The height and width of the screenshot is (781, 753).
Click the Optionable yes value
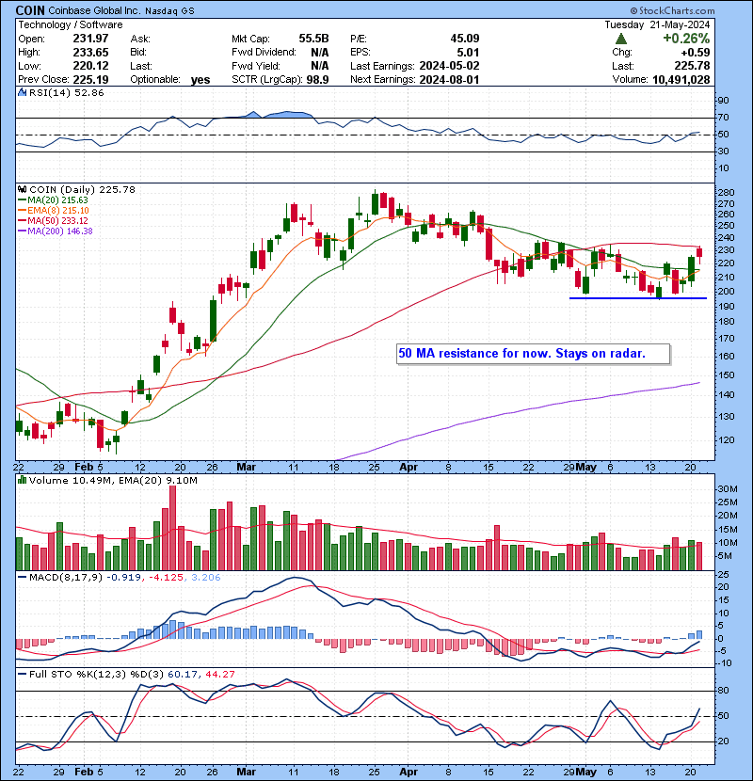coord(200,80)
